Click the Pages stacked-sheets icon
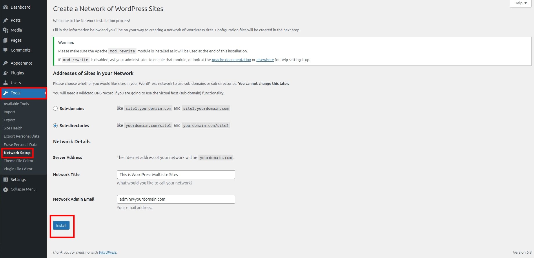The width and height of the screenshot is (534, 258). coord(6,40)
